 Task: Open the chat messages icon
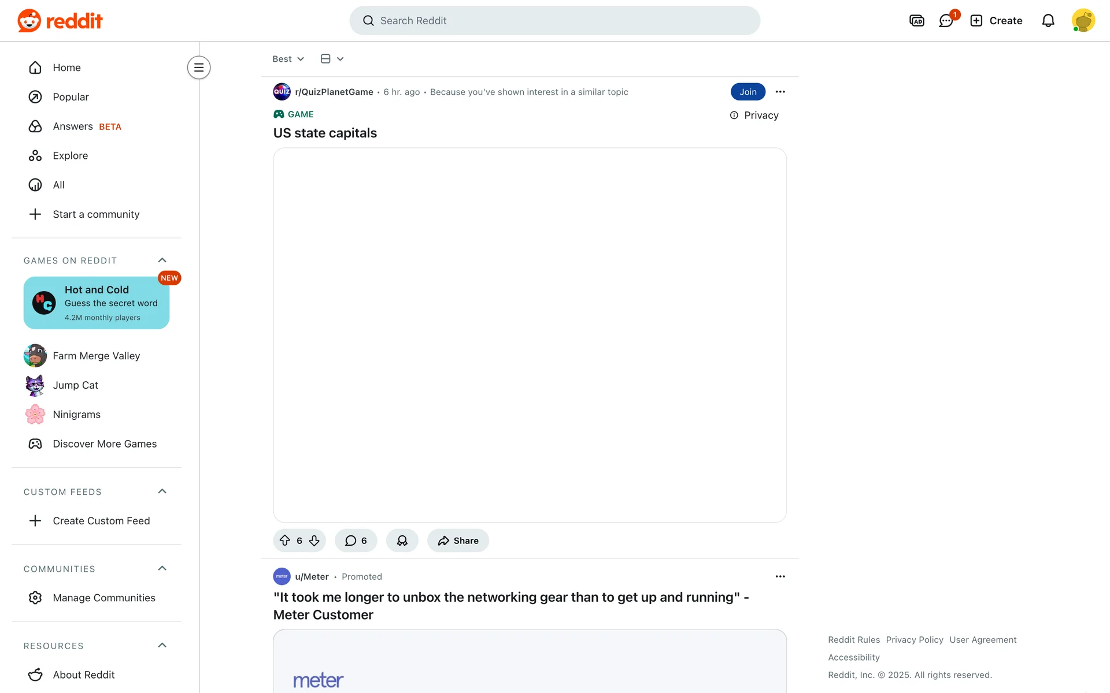[946, 21]
